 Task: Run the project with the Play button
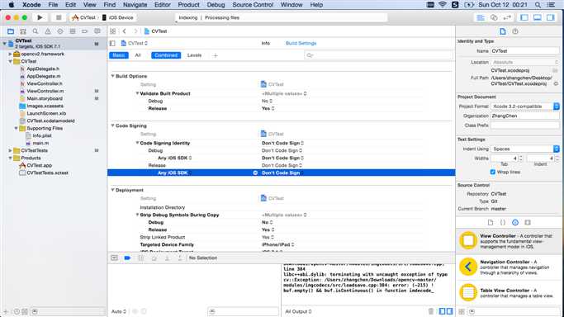40,17
